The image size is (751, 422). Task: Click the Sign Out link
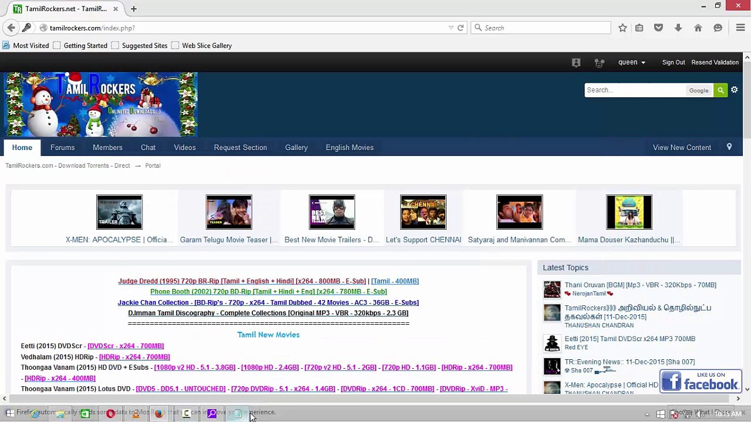(x=674, y=62)
